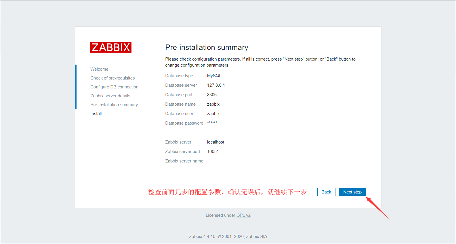This screenshot has width=456, height=244.
Task: Select the Install step in sidebar
Action: (x=96, y=114)
